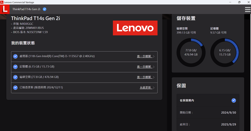
Task: Click the serial number MJ0JJGGC text
Action: point(26,24)
